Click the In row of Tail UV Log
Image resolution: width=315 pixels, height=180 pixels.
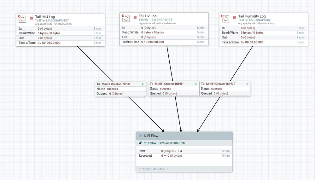point(164,28)
